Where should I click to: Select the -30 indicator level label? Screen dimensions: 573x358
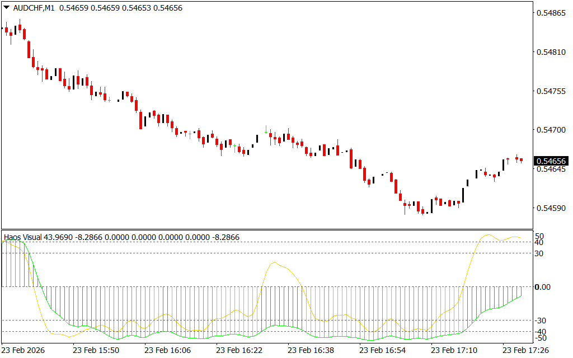click(x=542, y=321)
